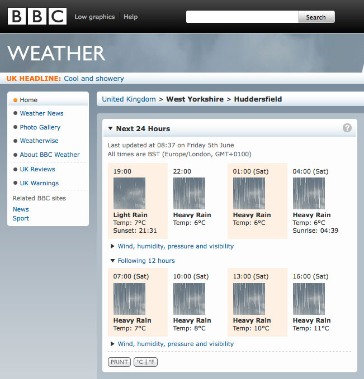Click the All times are BST line
This screenshot has height=379, width=364.
179,154
